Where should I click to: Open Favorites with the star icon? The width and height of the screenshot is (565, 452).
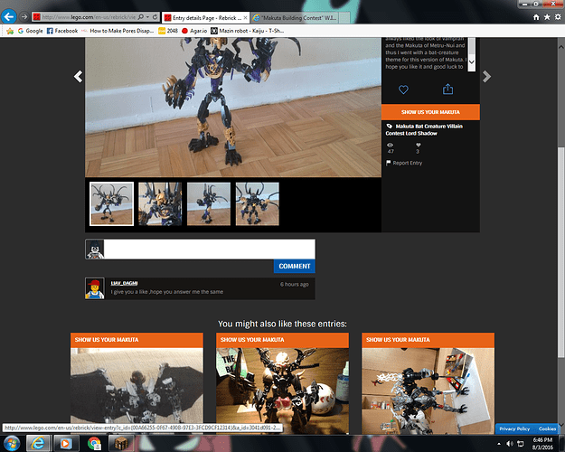click(547, 17)
